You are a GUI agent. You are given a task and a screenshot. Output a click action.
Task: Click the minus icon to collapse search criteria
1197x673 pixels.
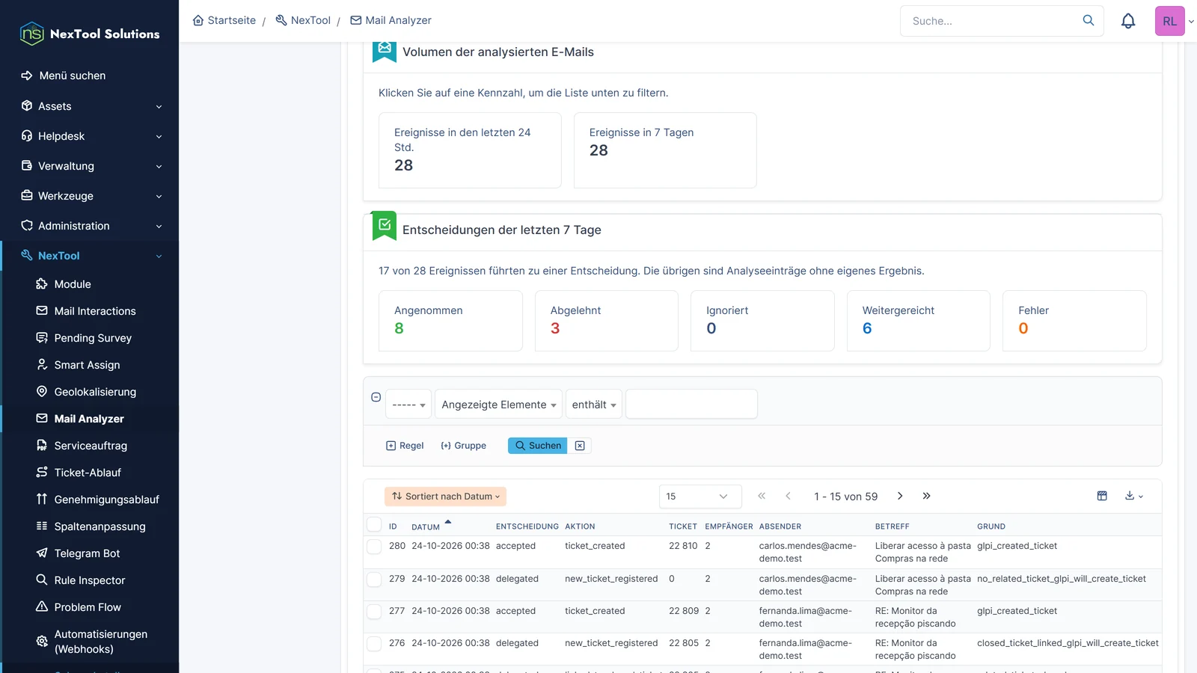pyautogui.click(x=376, y=397)
